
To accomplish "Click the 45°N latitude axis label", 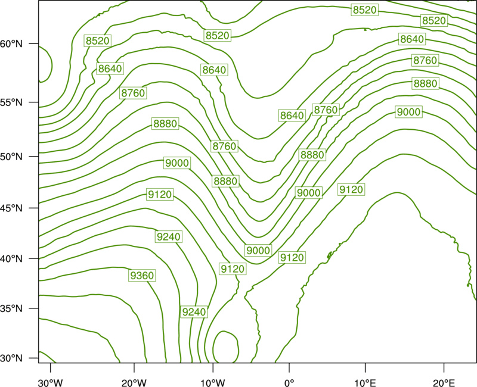I will pos(11,208).
